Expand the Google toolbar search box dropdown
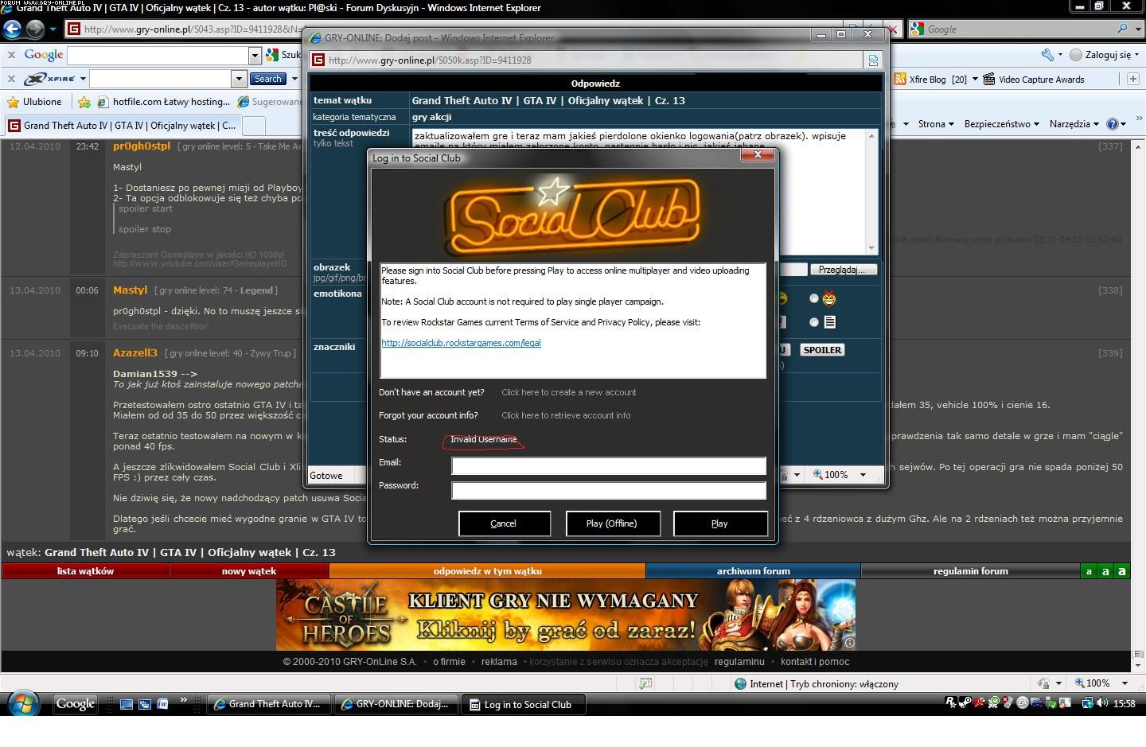The height and width of the screenshot is (747, 1146). [255, 55]
